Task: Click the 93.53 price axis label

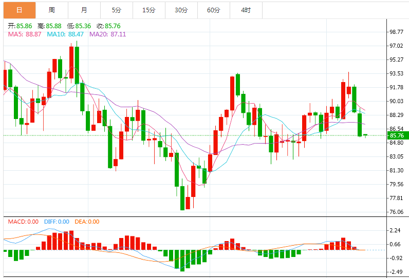Action: click(x=396, y=73)
